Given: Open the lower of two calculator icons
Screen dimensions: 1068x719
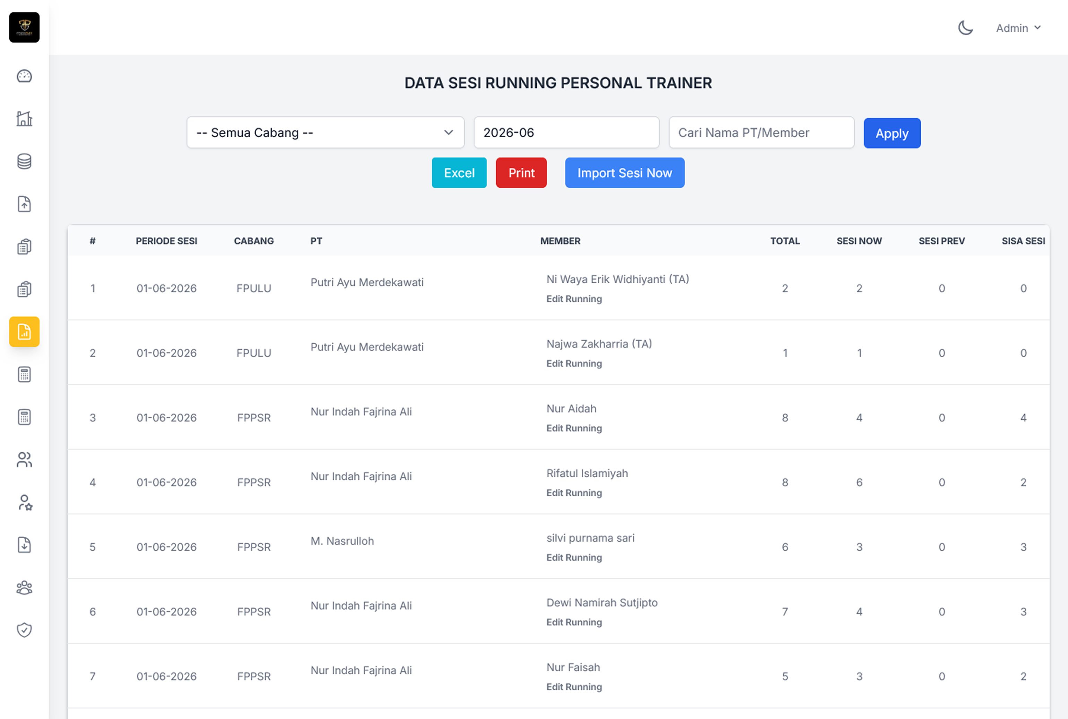Looking at the screenshot, I should [24, 417].
